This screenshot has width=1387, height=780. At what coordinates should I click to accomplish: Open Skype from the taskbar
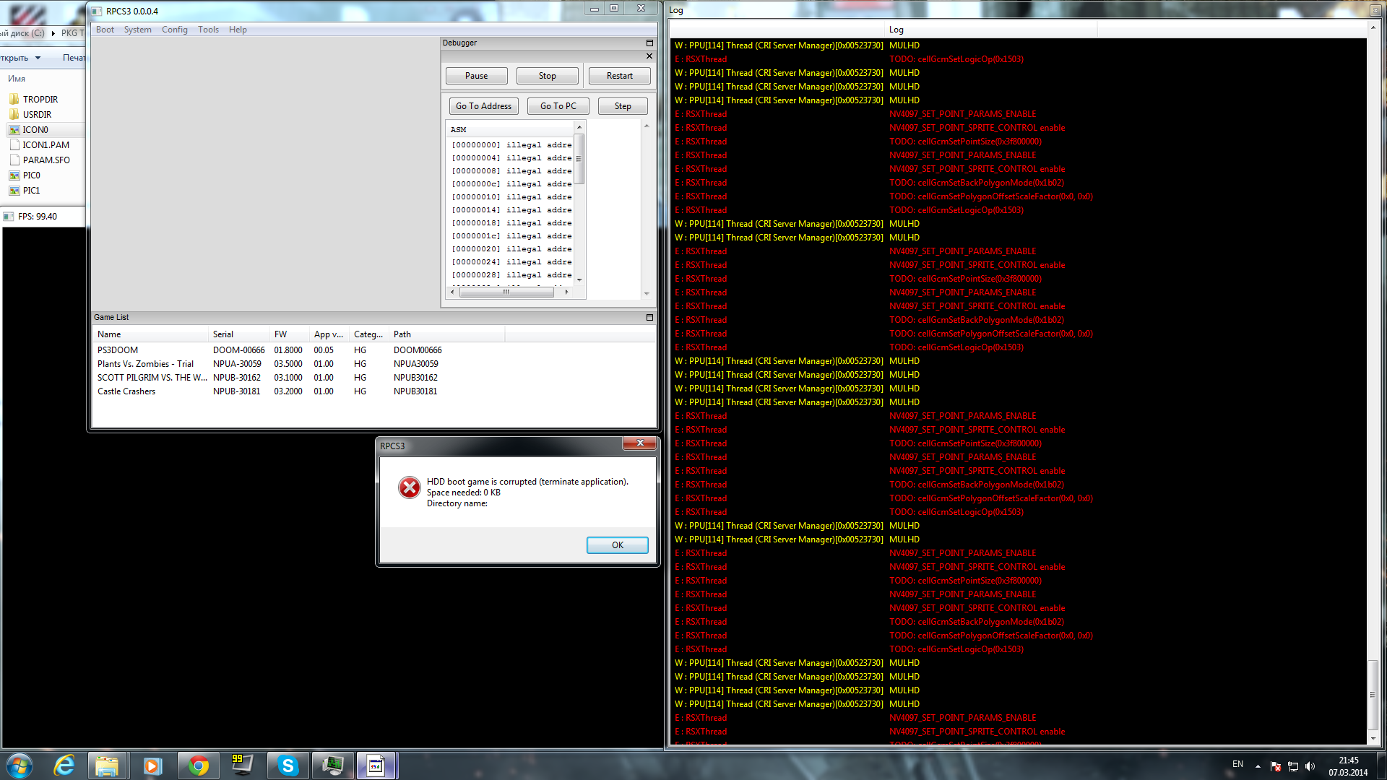pos(288,766)
